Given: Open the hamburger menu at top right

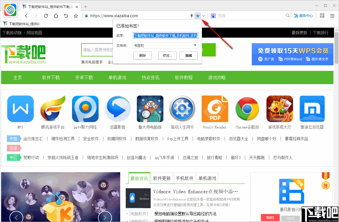Looking at the screenshot, I should tap(332, 16).
